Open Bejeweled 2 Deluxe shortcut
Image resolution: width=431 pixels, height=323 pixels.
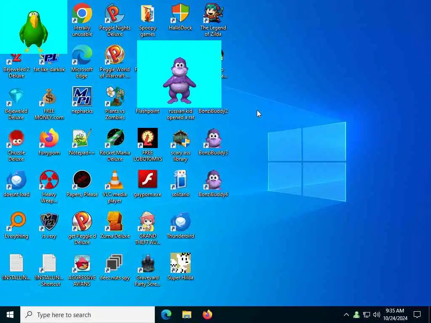[16, 66]
